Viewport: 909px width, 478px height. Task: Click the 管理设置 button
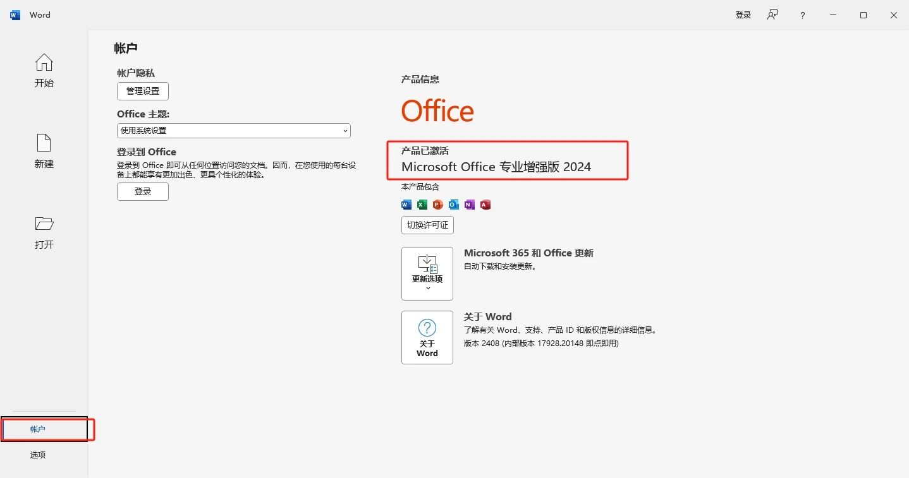tap(143, 91)
